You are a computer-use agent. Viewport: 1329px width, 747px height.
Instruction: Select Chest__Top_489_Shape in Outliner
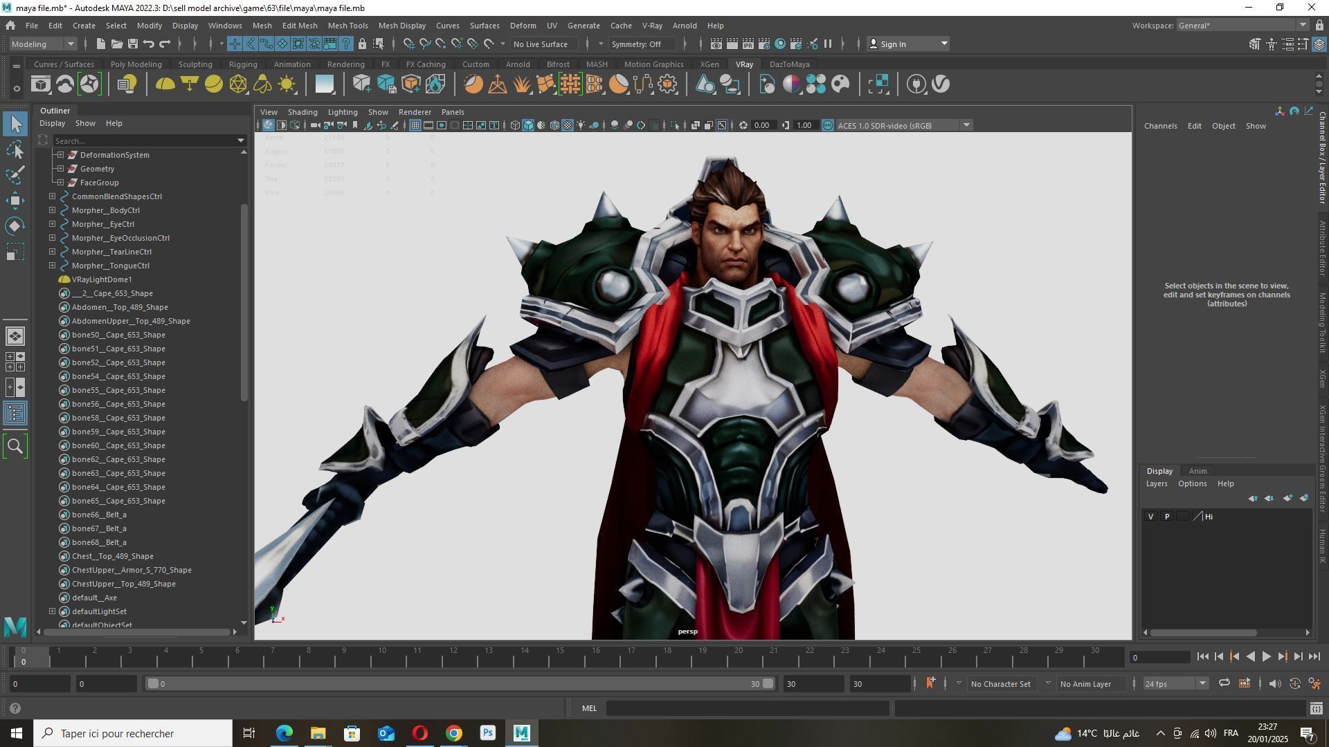[x=113, y=556]
